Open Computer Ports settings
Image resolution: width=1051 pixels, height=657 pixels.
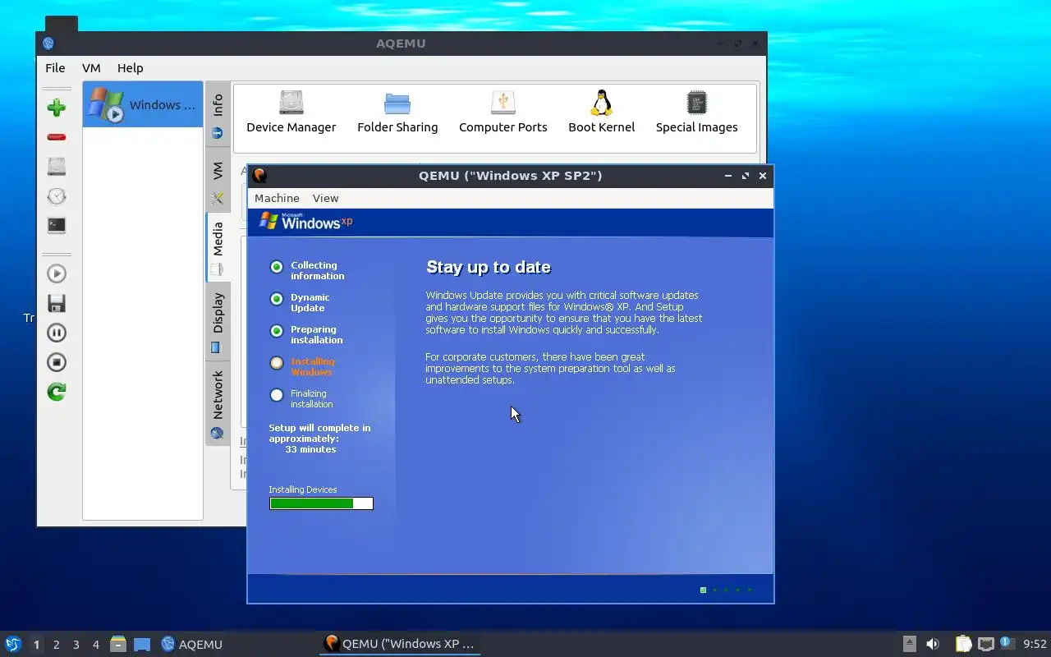click(x=503, y=112)
